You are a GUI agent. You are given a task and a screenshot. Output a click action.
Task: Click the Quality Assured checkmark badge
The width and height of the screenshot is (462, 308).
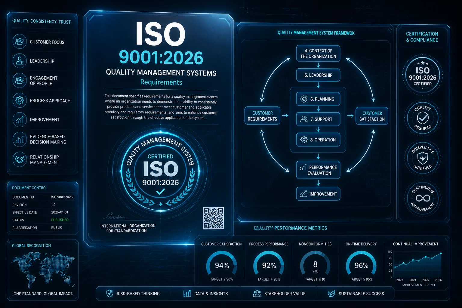pos(423,118)
